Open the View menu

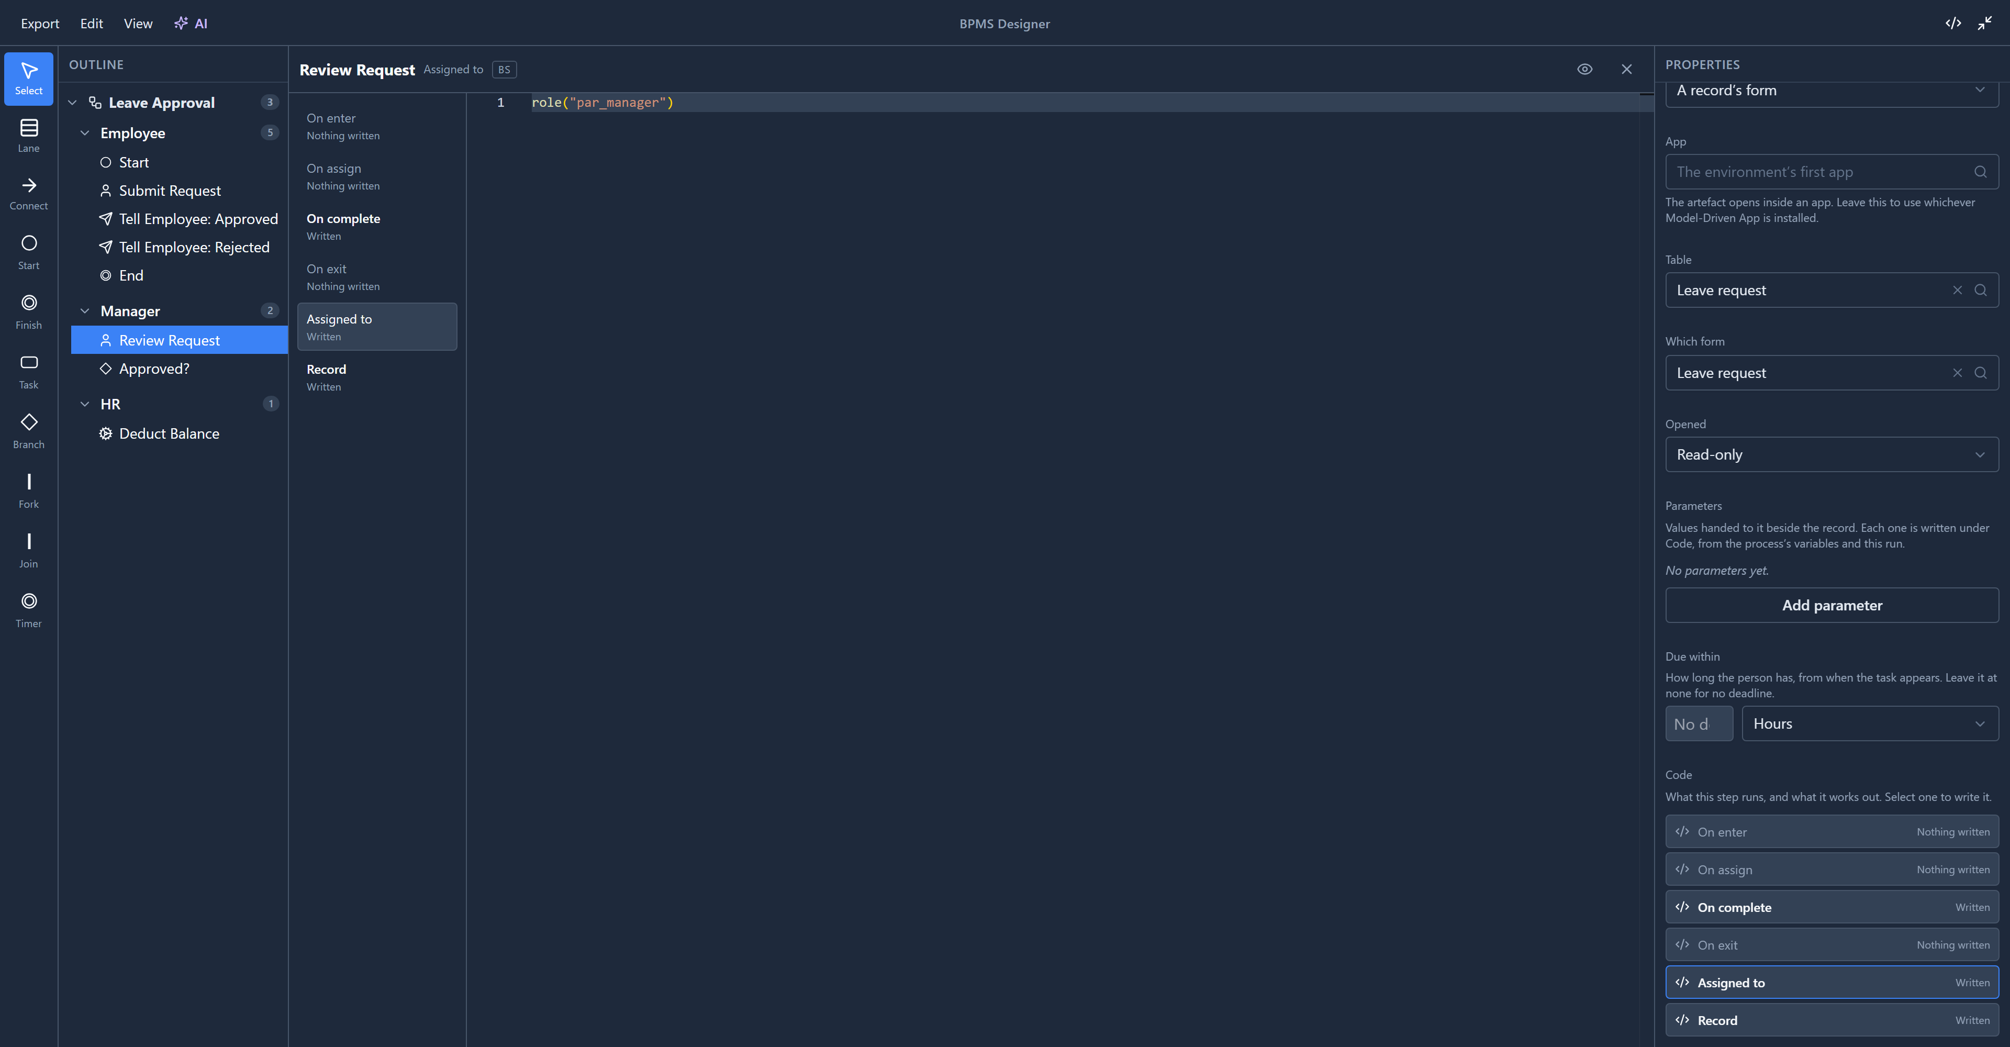coord(138,24)
